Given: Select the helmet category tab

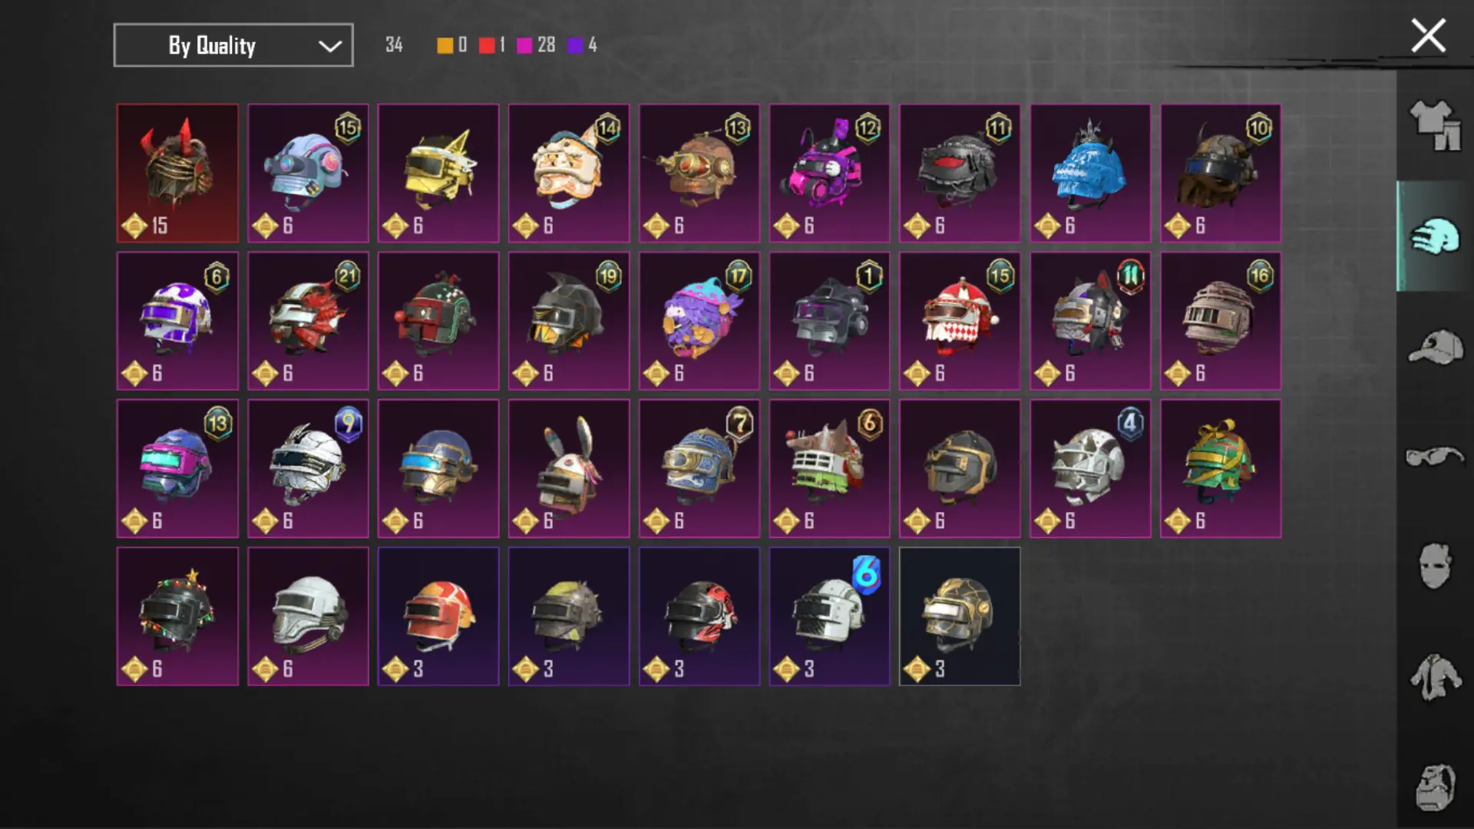Looking at the screenshot, I should [1434, 236].
